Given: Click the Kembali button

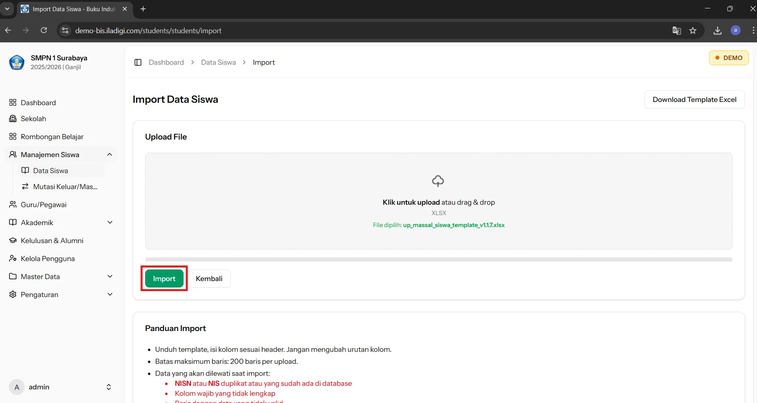Looking at the screenshot, I should (209, 279).
